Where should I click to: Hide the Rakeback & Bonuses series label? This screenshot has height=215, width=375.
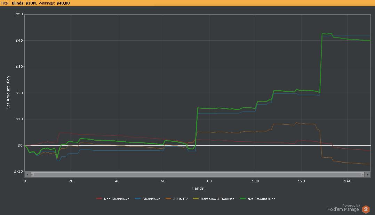pos(217,199)
